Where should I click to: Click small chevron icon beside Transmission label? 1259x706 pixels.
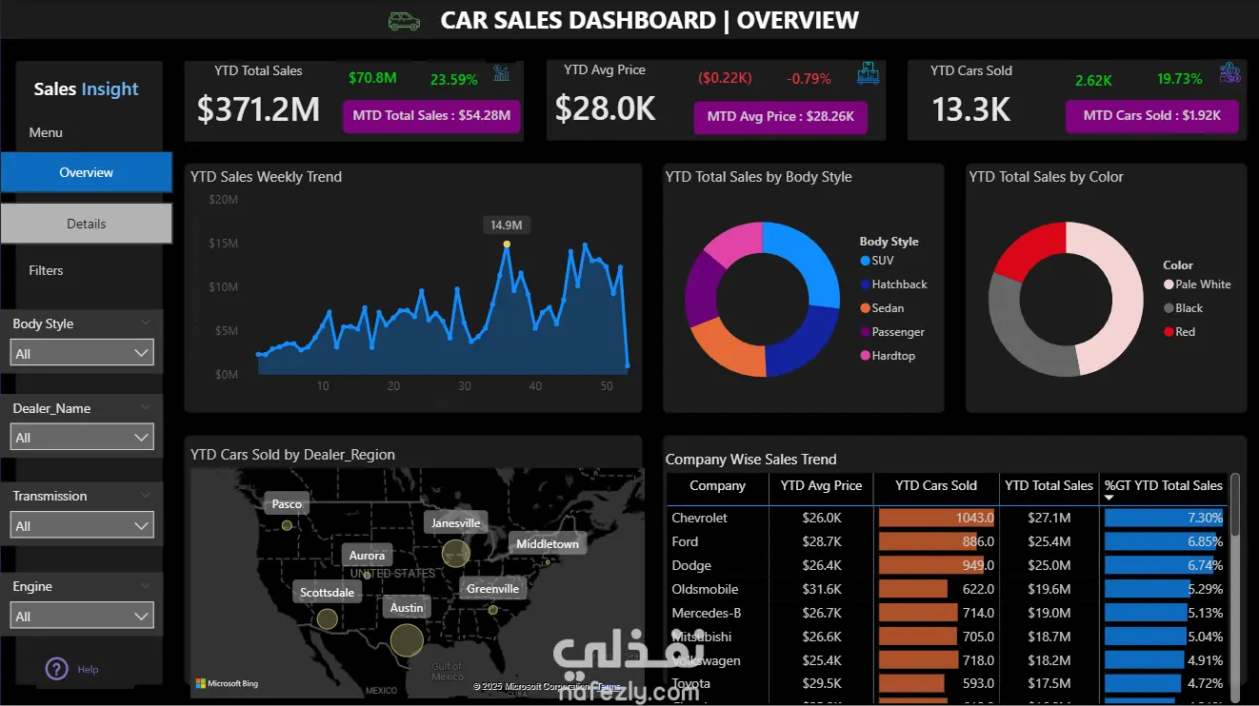coord(146,495)
